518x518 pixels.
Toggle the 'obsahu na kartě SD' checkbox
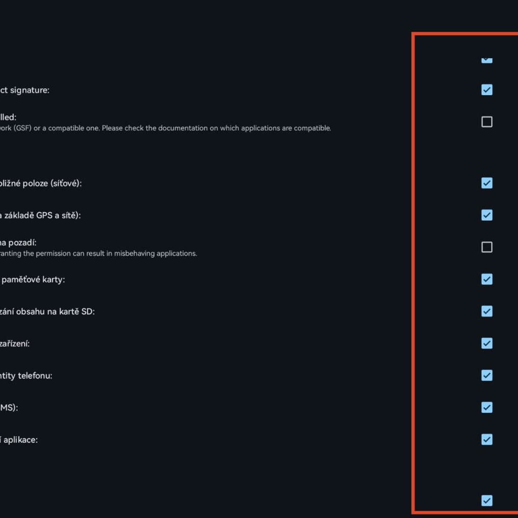coord(487,311)
